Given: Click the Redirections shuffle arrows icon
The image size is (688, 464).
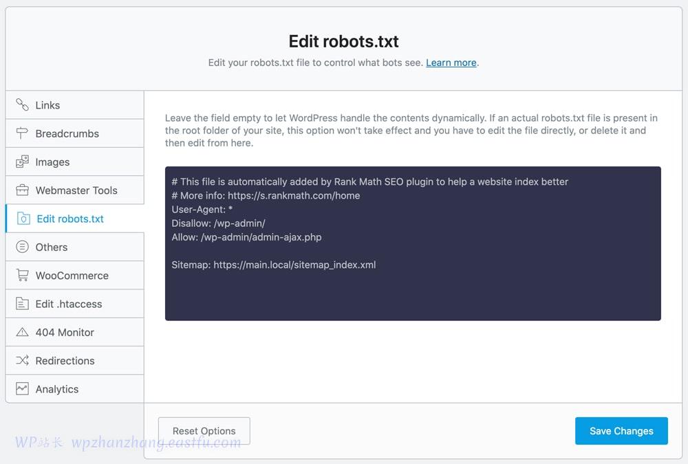Looking at the screenshot, I should click(22, 360).
